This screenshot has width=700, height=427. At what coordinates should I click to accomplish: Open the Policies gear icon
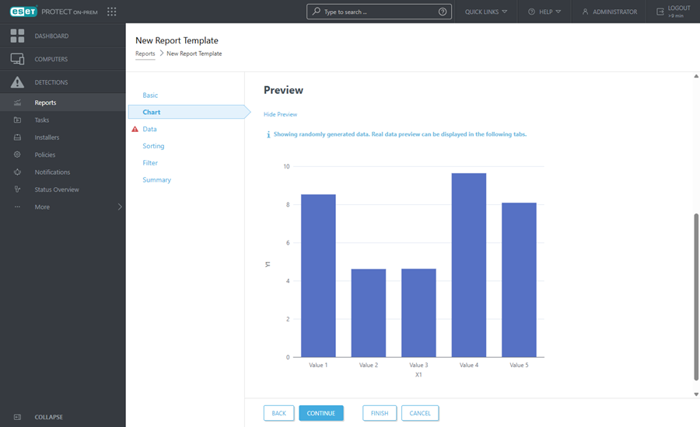point(17,154)
